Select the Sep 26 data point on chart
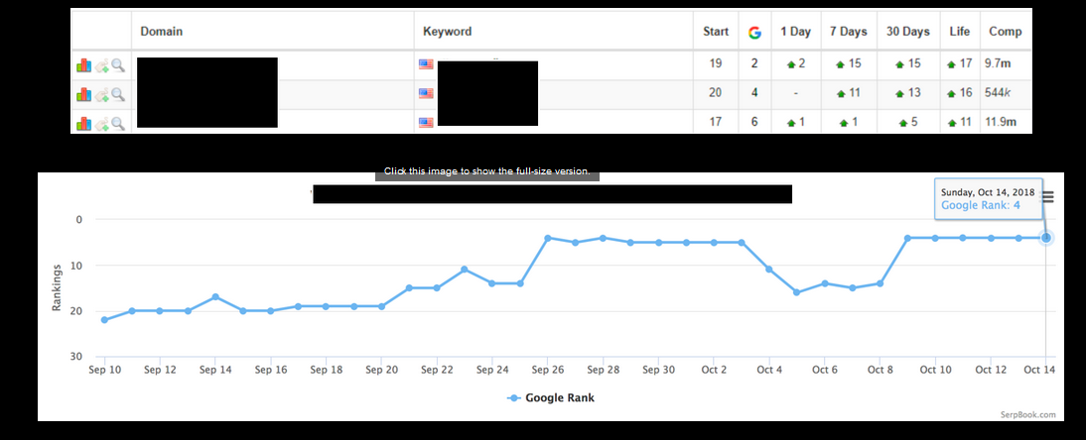The width and height of the screenshot is (1086, 440). coord(547,238)
